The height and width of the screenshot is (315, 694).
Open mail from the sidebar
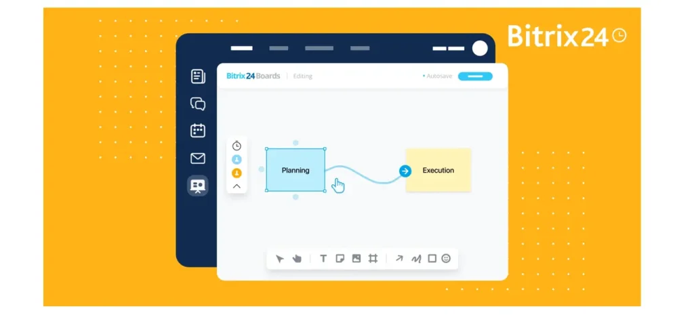click(x=198, y=159)
